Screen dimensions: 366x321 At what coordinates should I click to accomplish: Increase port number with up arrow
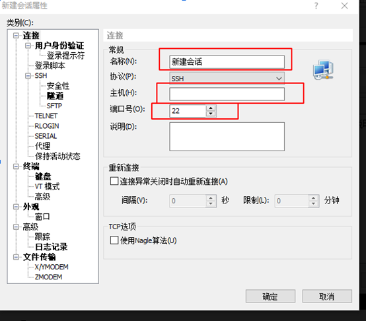[x=211, y=108]
